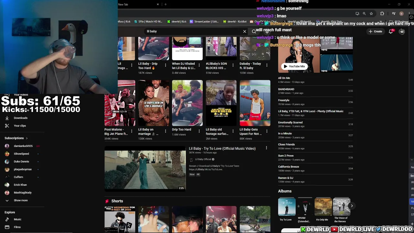Image resolution: width=414 pixels, height=233 pixels.
Task: Open MashtagBrady subscription channel
Action: click(22, 193)
